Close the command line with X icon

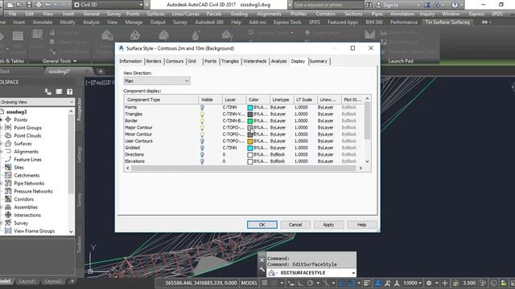tap(262, 260)
